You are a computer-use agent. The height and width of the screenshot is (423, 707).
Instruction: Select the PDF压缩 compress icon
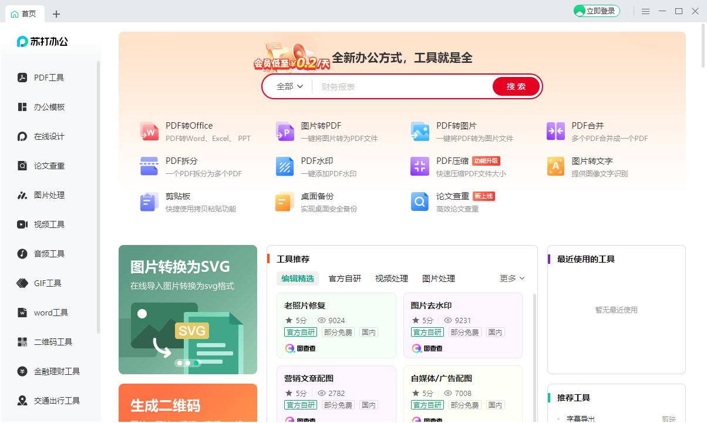pos(420,167)
